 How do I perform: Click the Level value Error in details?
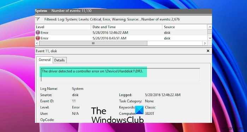pyautogui.click(x=76, y=107)
